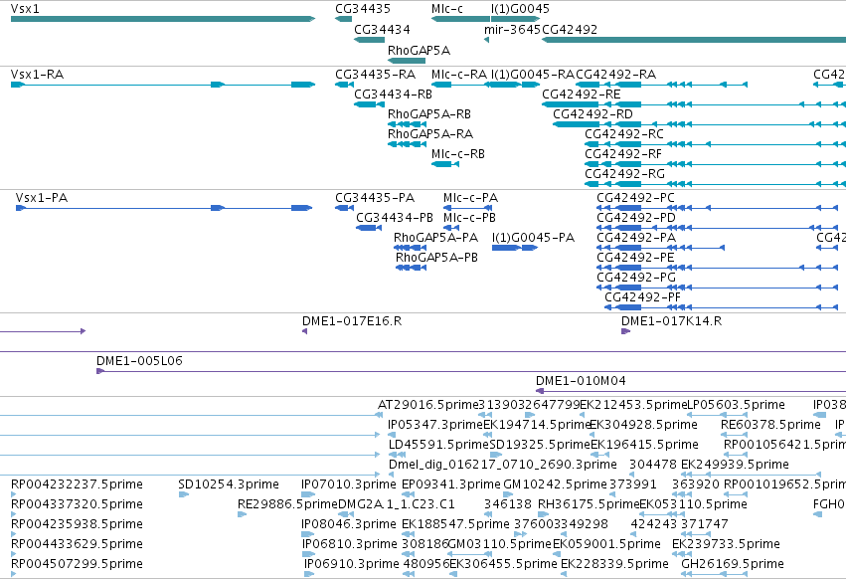Click the CG34434 gene label
Viewport: 846px width, 579px height.
(x=382, y=29)
